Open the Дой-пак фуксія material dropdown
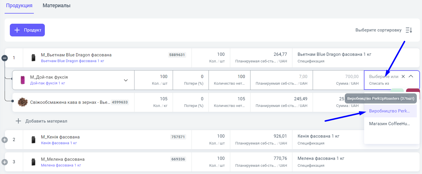The height and width of the screenshot is (174, 422). click(126, 80)
